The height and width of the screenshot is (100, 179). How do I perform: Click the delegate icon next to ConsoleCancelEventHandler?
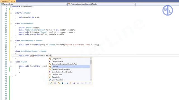(x=50, y=72)
